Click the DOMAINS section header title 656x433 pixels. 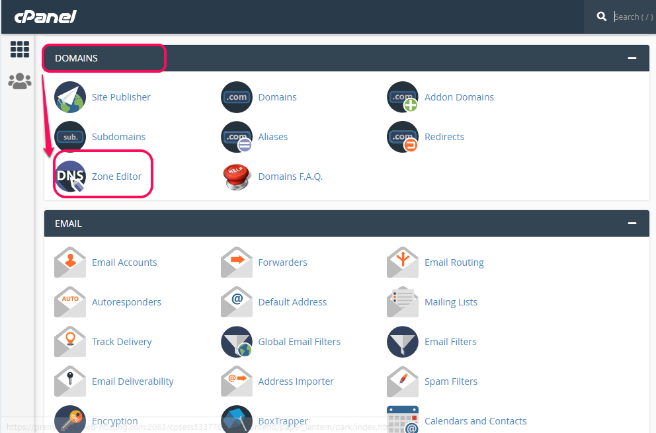pyautogui.click(x=76, y=58)
